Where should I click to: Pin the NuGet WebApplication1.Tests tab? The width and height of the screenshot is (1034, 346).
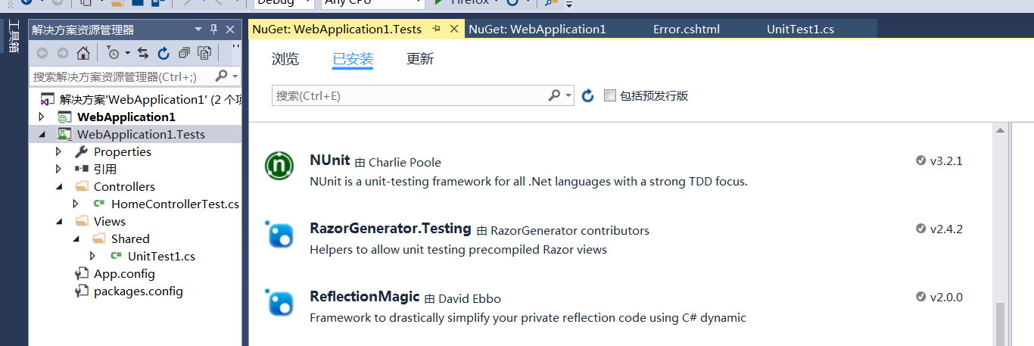point(437,30)
